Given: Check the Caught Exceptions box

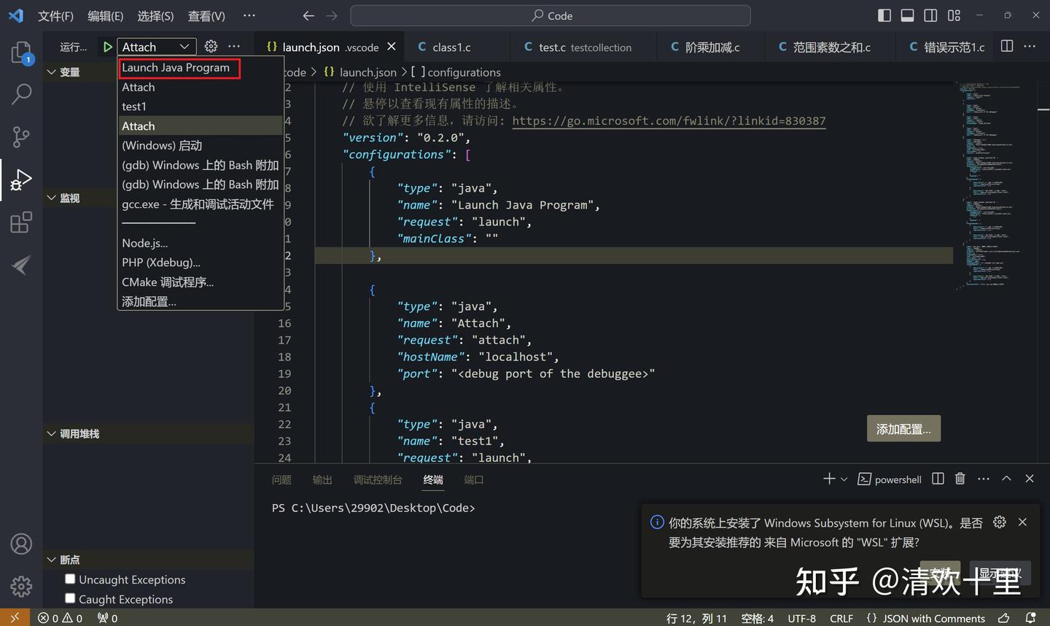Looking at the screenshot, I should (70, 599).
